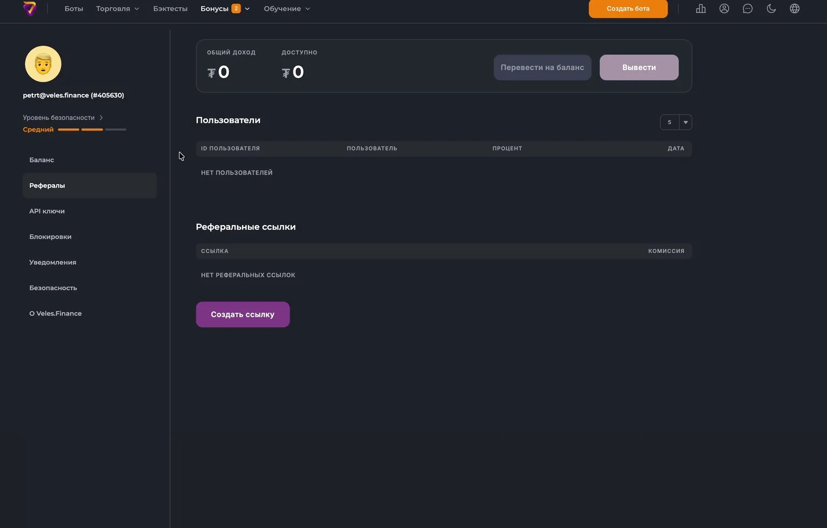This screenshot has height=528, width=827.
Task: Open the statistics bar chart icon
Action: click(701, 9)
